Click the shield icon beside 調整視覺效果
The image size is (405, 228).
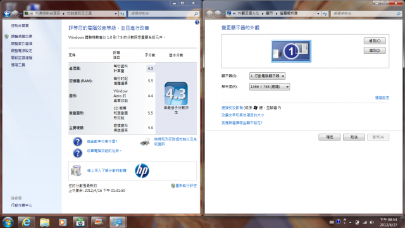pyautogui.click(x=7, y=37)
